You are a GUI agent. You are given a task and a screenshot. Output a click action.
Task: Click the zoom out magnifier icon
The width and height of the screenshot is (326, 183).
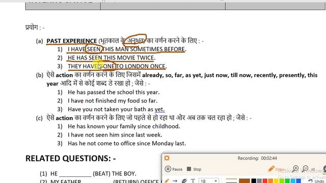[x=305, y=169]
